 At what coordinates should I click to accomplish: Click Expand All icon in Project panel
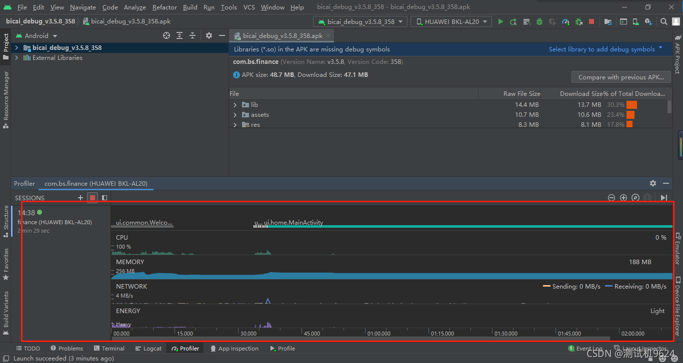point(179,35)
